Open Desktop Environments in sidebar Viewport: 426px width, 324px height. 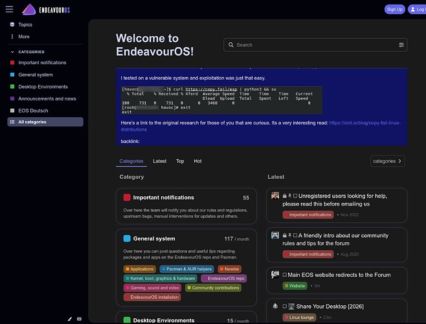pyautogui.click(x=43, y=87)
